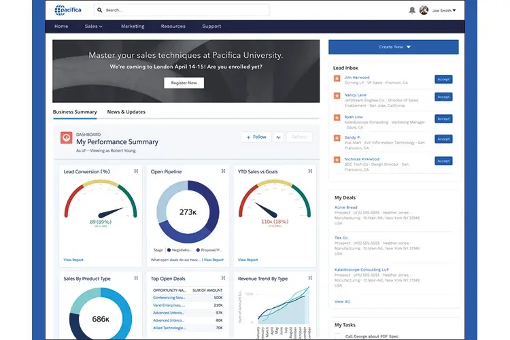This screenshot has width=510, height=340.
Task: Click the star icon beside Ryan Low
Action: point(337,118)
